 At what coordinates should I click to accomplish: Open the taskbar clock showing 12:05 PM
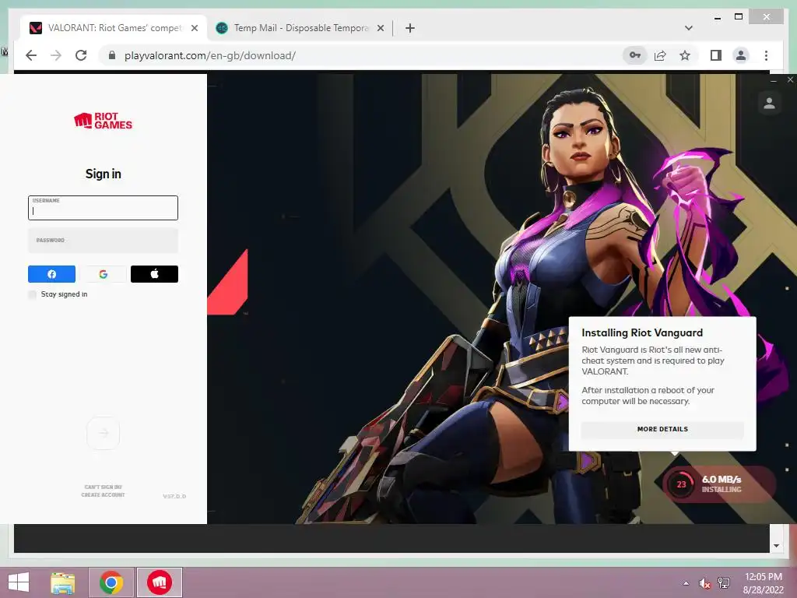[763, 583]
